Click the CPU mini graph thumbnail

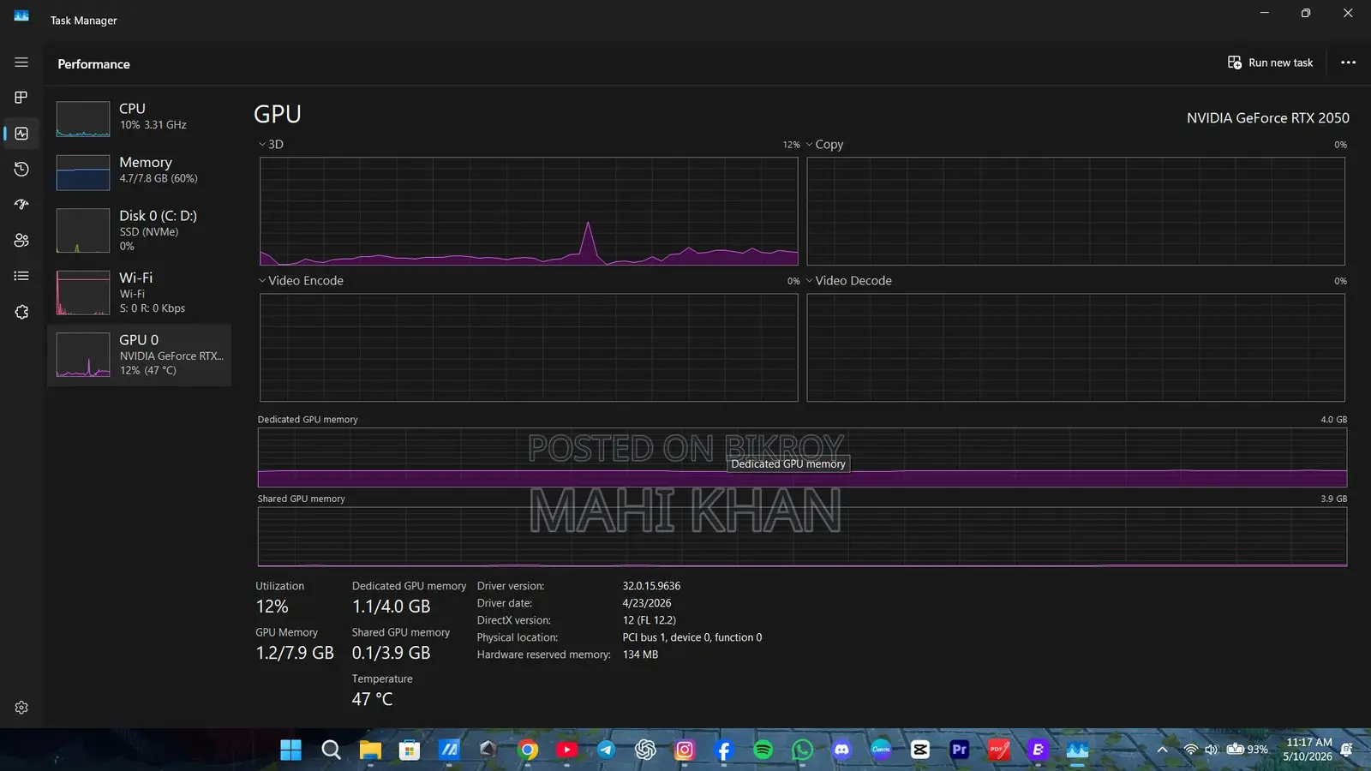point(83,119)
